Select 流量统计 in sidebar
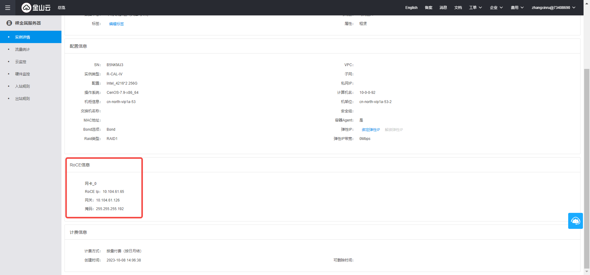Image resolution: width=590 pixels, height=275 pixels. [22, 50]
